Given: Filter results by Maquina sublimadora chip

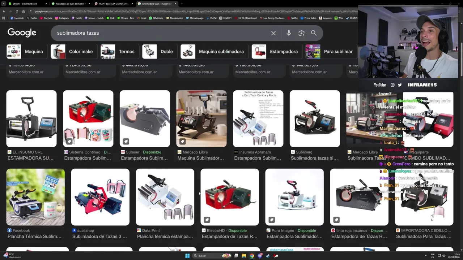Looking at the screenshot, I should coord(214,52).
